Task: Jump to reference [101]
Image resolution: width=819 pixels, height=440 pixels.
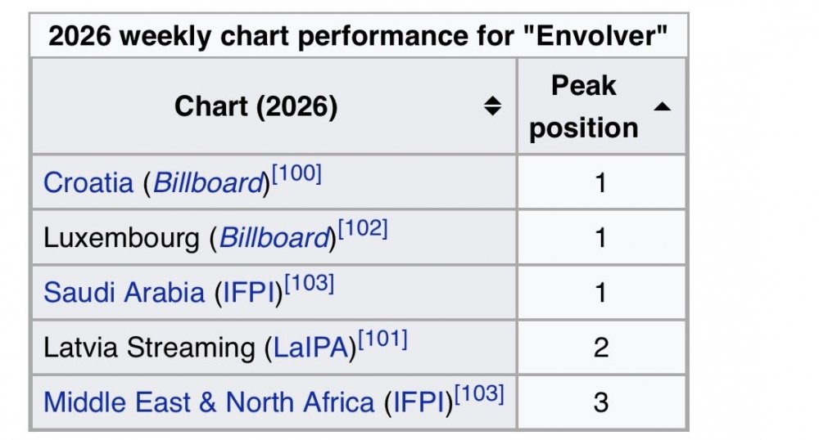Action: [381, 340]
